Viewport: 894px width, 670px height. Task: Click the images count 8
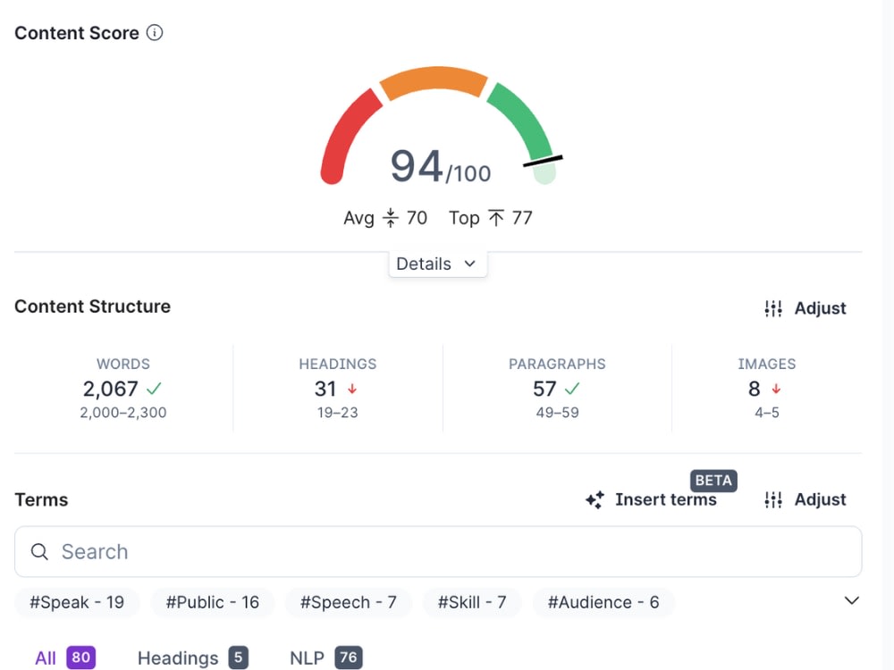[x=755, y=389]
